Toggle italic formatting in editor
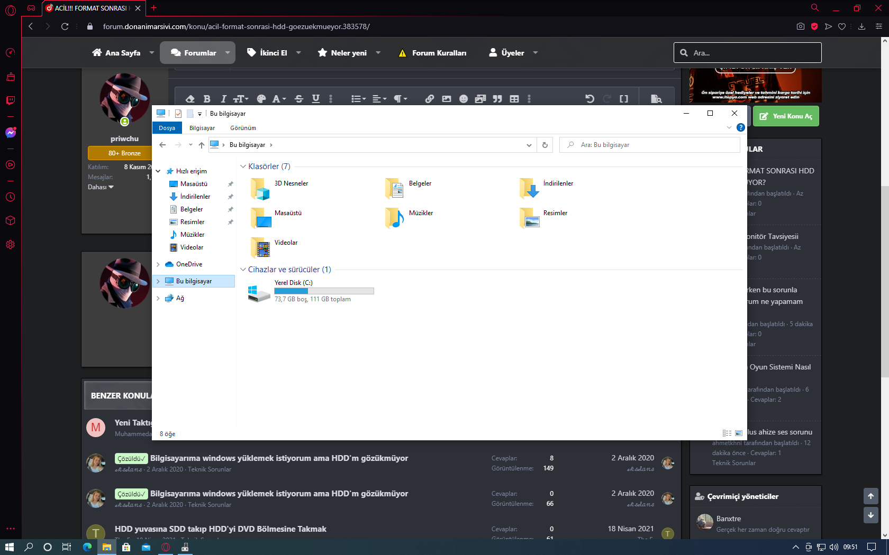Viewport: 889px width, 555px height. pos(223,99)
